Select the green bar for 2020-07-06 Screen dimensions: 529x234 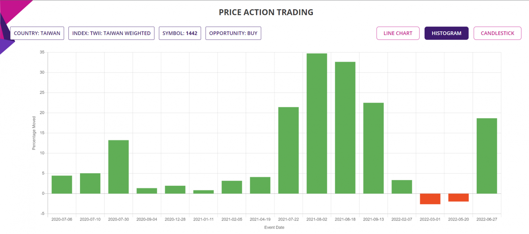[x=62, y=184]
